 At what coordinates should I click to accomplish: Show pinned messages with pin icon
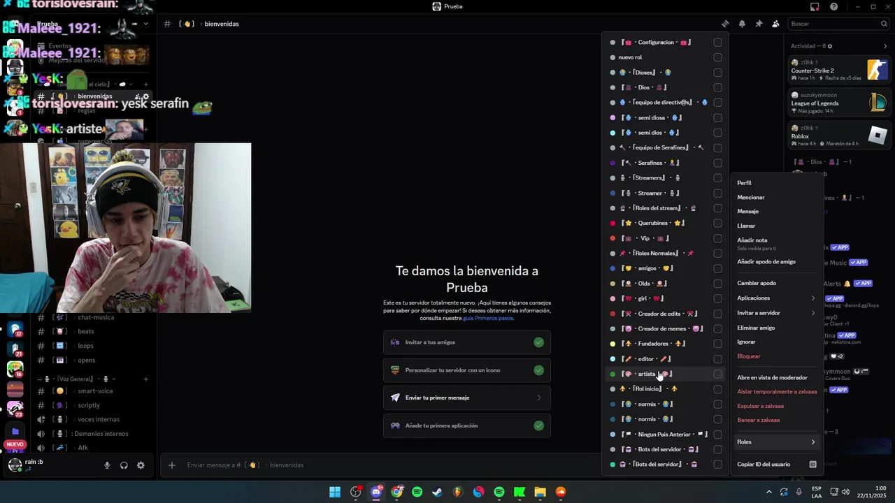759,24
